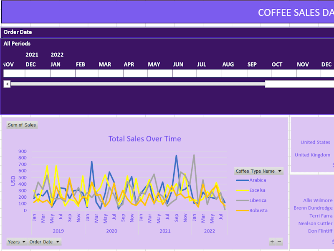Click the Liberica legend entry
This screenshot has height=251, width=334.
coord(251,200)
